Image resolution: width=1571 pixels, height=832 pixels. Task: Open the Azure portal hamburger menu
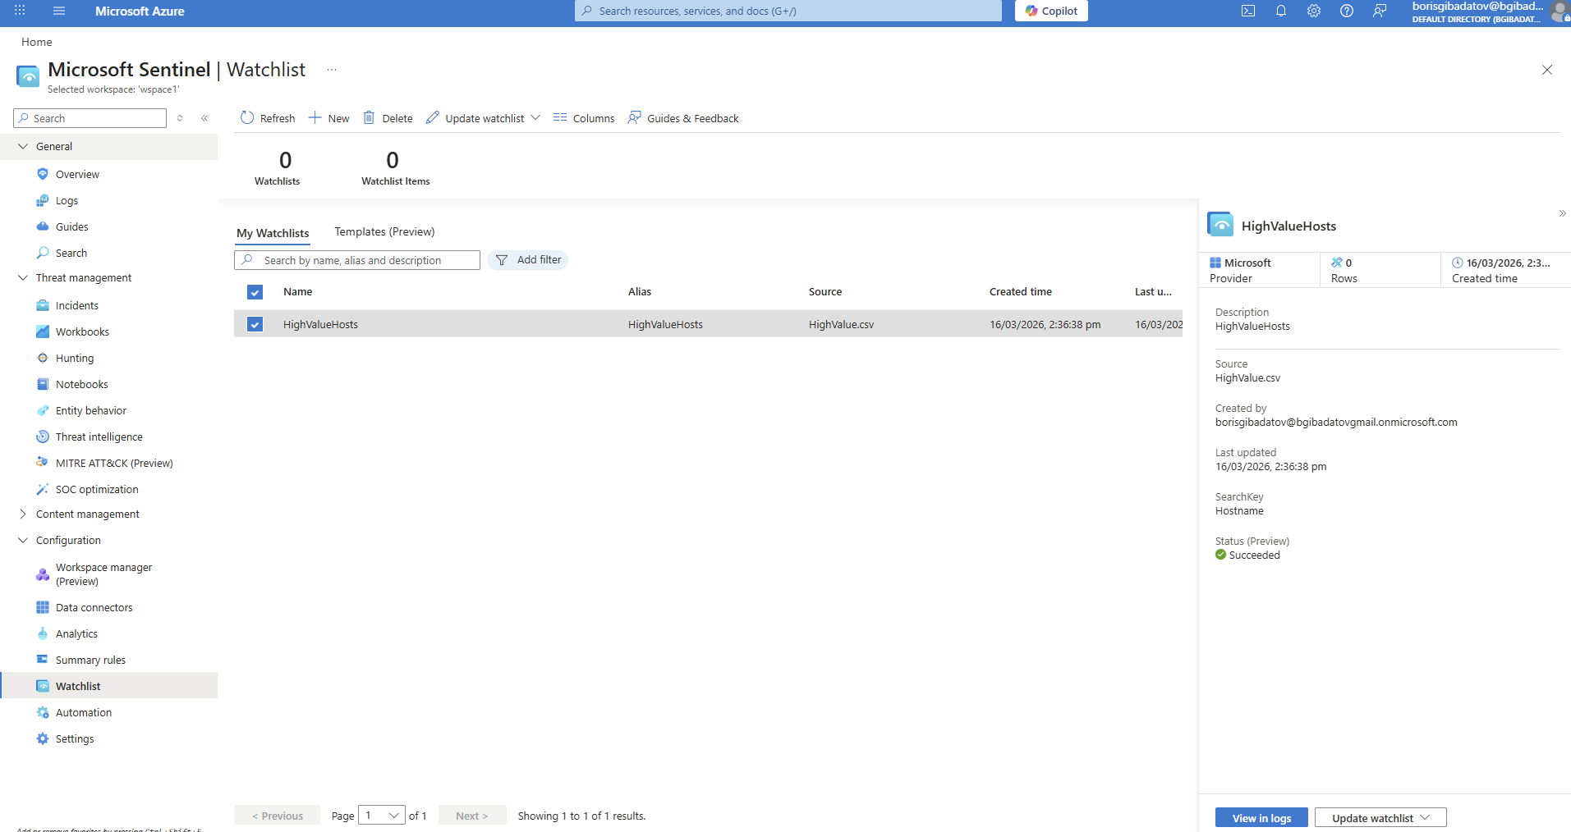(x=58, y=11)
